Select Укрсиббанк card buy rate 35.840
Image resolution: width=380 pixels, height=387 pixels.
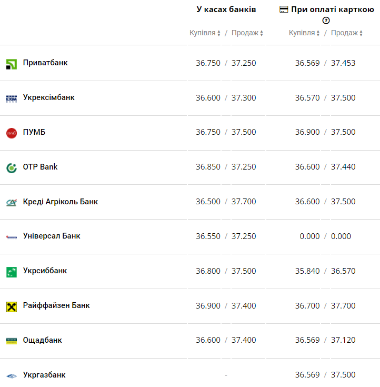pyautogui.click(x=307, y=271)
